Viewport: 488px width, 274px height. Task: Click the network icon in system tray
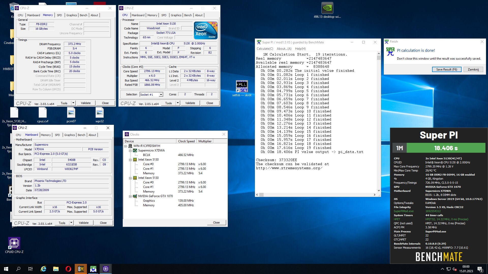[x=449, y=269]
